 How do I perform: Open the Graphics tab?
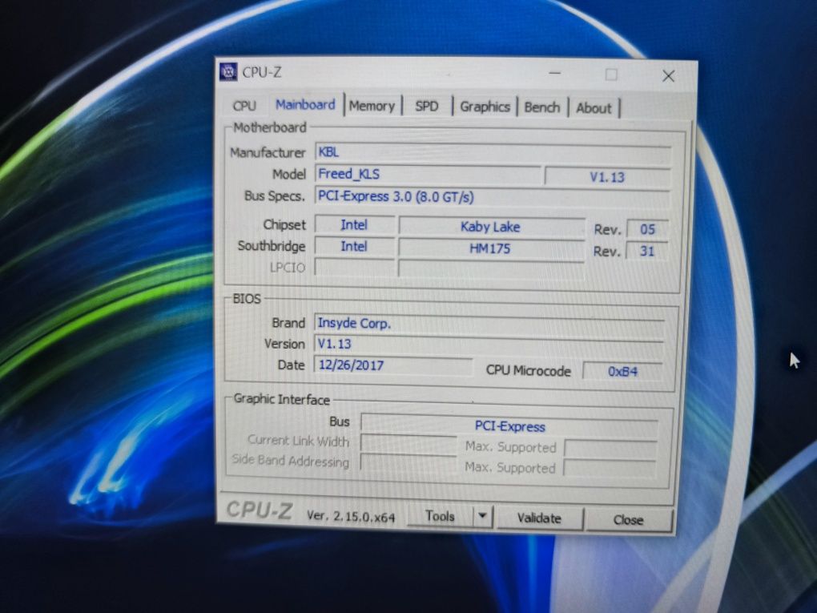click(485, 107)
